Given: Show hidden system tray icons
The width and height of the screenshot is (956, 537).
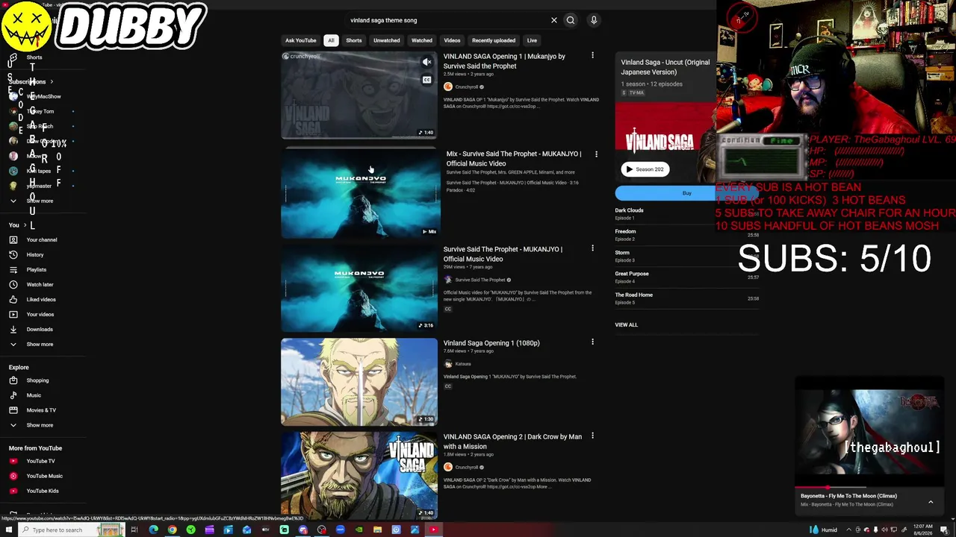Looking at the screenshot, I should 848,530.
